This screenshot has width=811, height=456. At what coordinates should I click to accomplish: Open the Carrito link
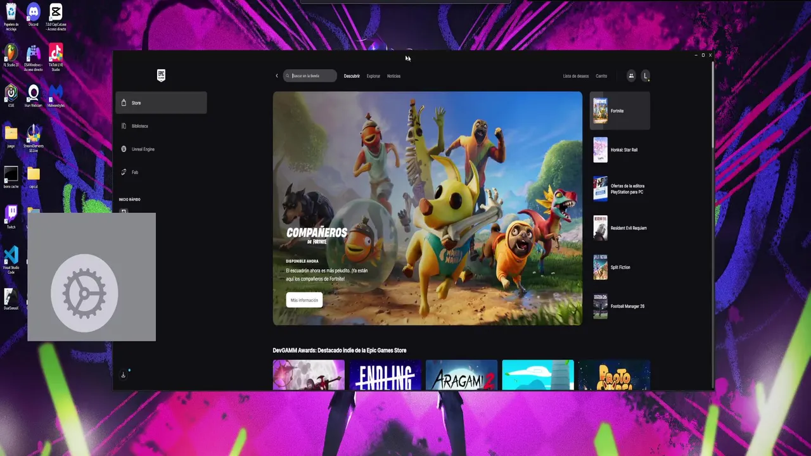click(601, 76)
